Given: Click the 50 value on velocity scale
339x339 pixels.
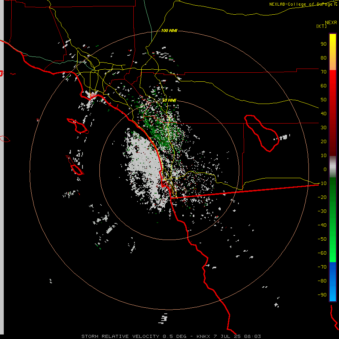Looking at the screenshot, I should [324, 100].
